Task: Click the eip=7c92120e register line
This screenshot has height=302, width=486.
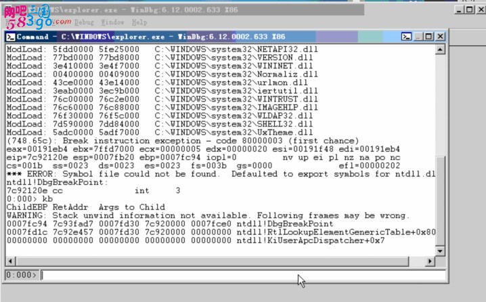Action: [x=203, y=158]
